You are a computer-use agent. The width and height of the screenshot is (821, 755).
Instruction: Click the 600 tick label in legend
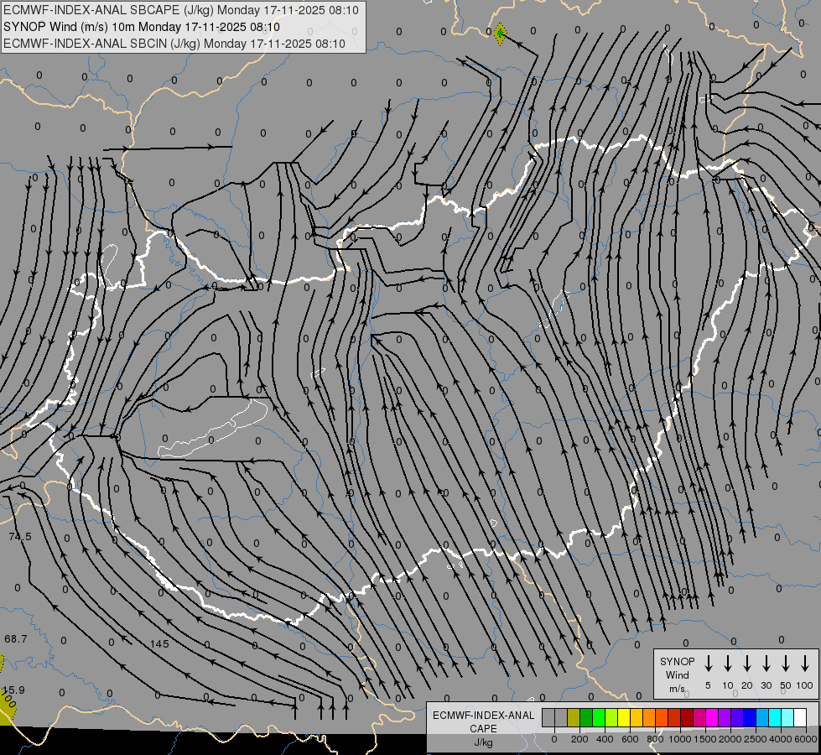630,739
